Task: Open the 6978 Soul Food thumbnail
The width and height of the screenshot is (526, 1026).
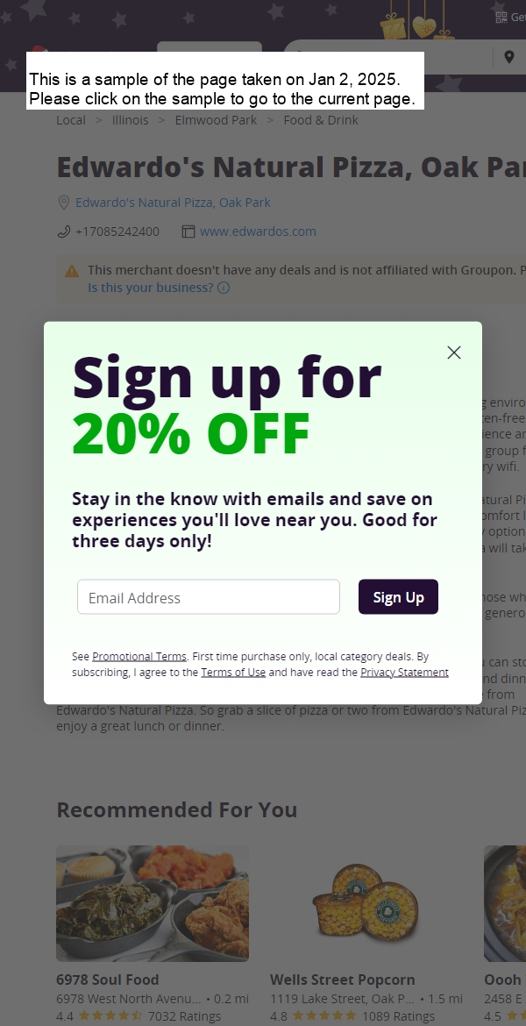Action: pyautogui.click(x=153, y=903)
